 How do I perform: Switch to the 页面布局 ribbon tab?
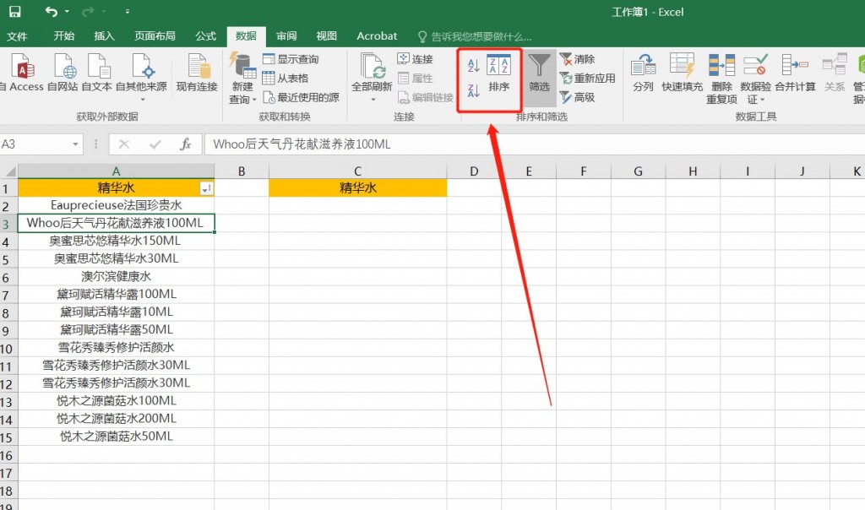155,35
